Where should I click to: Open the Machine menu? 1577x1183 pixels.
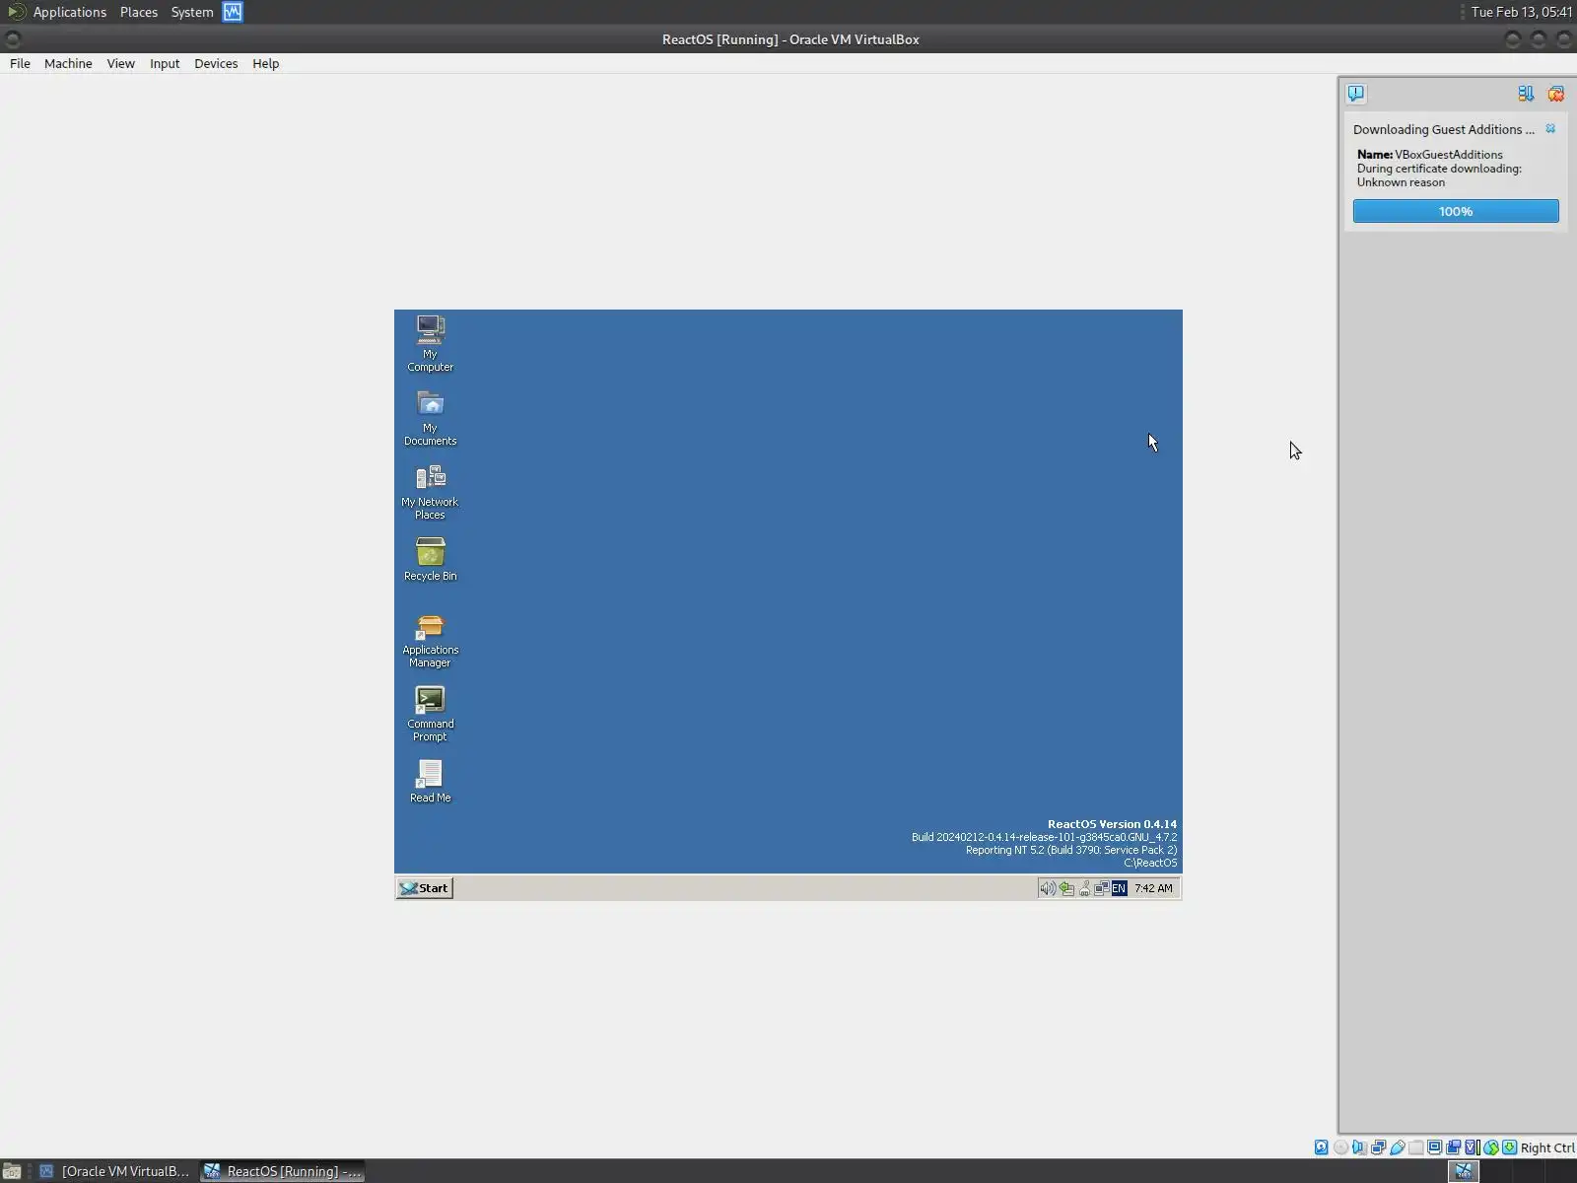68,63
